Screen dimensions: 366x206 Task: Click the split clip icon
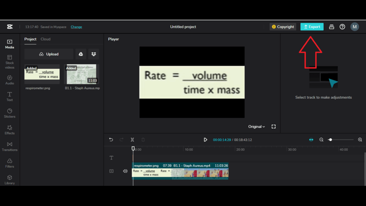(132, 140)
